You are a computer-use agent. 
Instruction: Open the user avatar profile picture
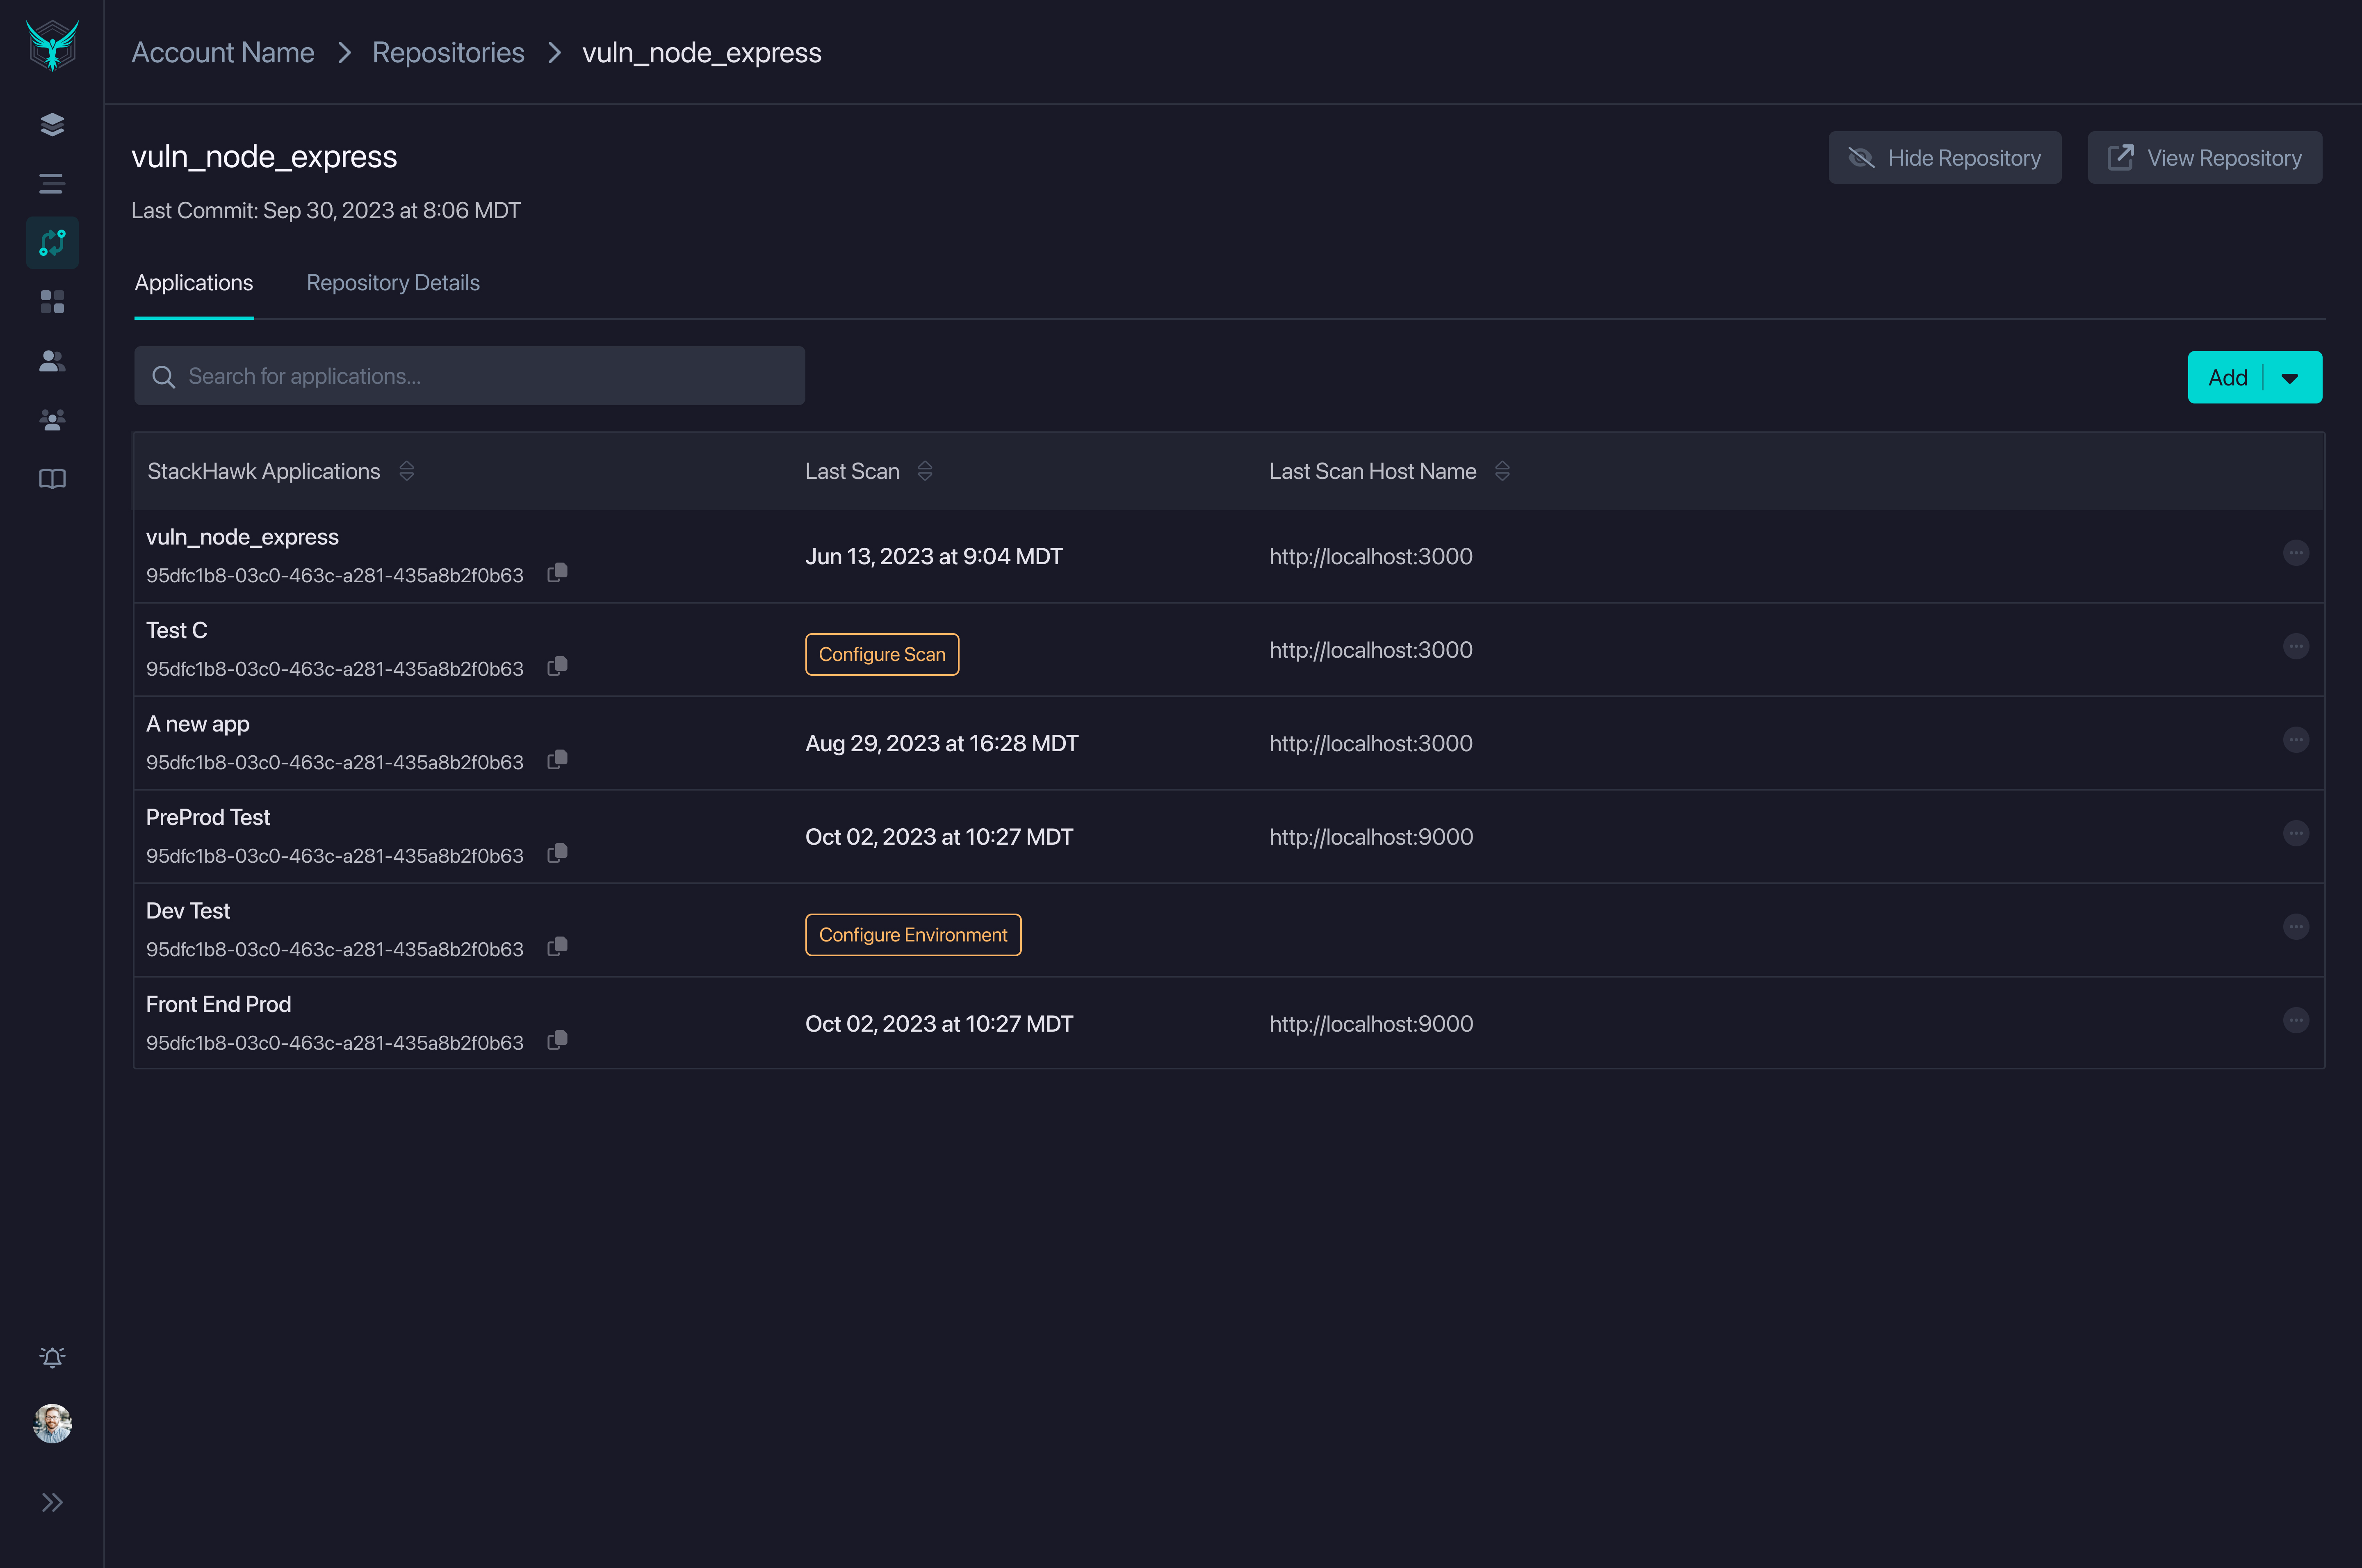52,1425
